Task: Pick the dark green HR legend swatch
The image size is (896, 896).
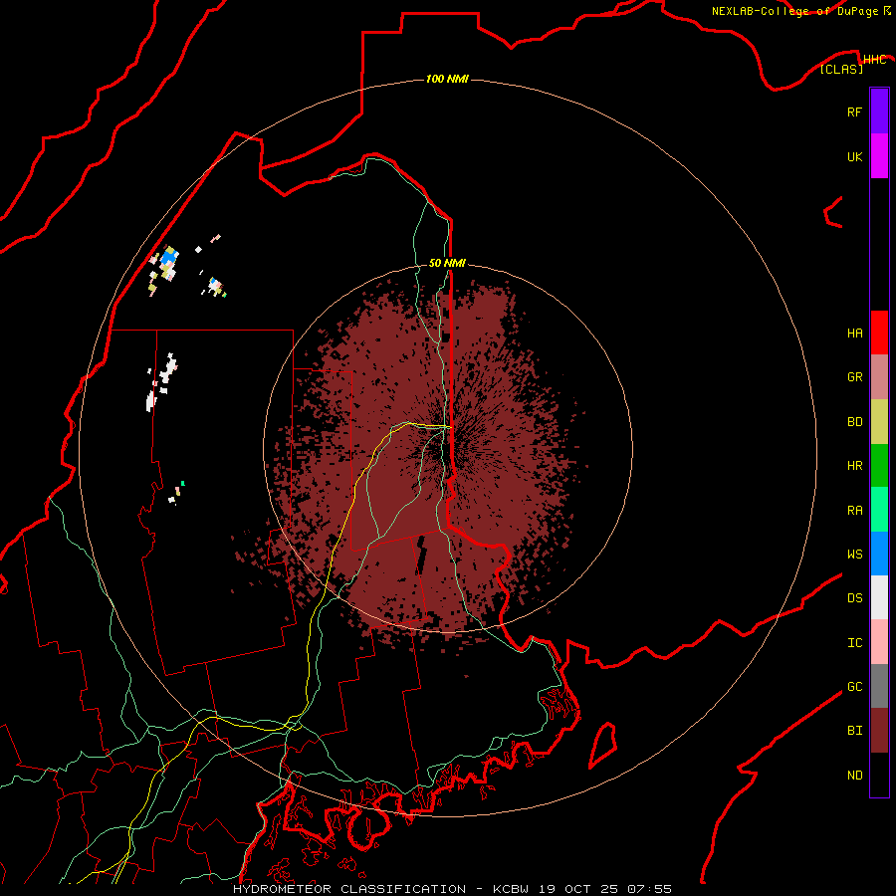Action: point(879,465)
